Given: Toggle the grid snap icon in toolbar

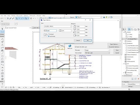Looking at the screenshot, I should coord(31,18).
